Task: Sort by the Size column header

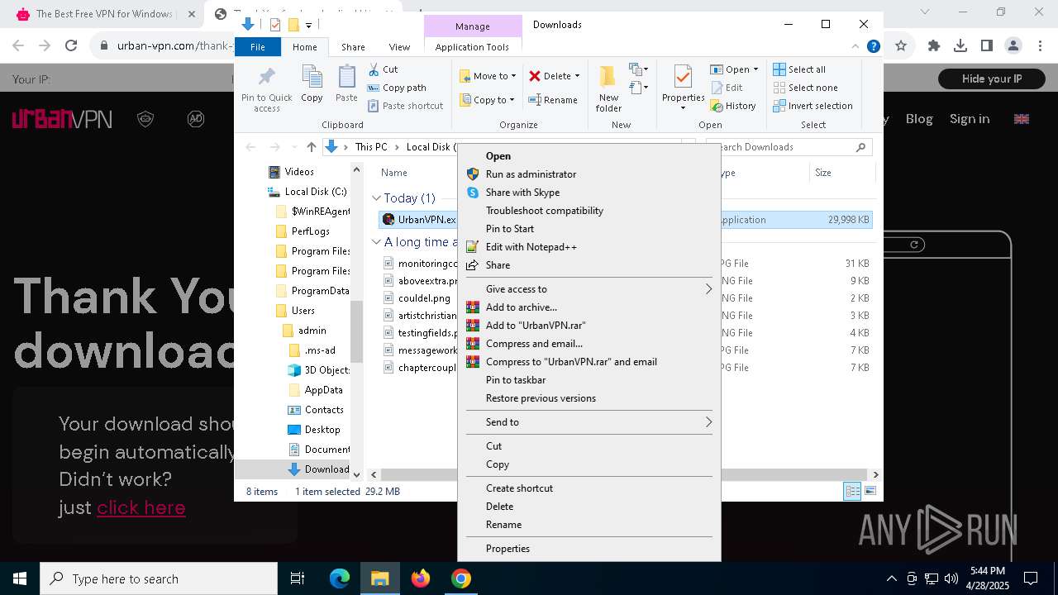Action: [x=841, y=173]
